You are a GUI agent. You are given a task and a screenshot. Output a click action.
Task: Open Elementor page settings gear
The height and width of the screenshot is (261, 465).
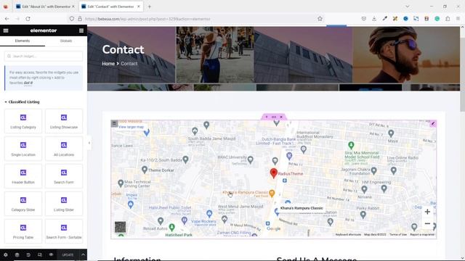(6, 254)
